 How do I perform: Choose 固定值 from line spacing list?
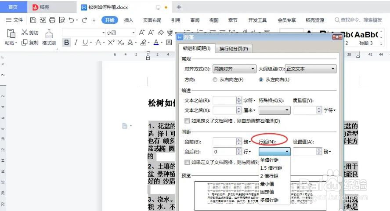point(274,192)
